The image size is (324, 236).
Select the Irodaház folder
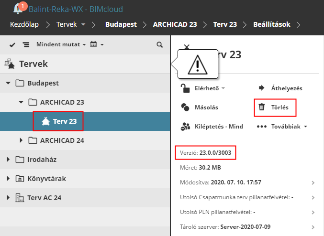click(x=42, y=160)
